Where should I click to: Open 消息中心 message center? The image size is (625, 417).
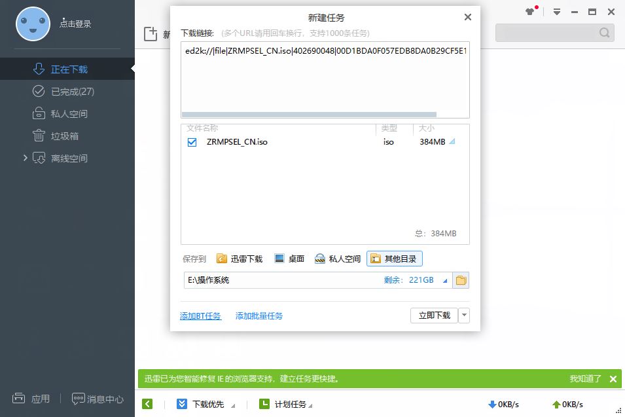click(98, 399)
